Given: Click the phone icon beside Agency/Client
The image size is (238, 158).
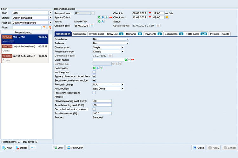Looking at the screenshot, I should coord(107,17).
